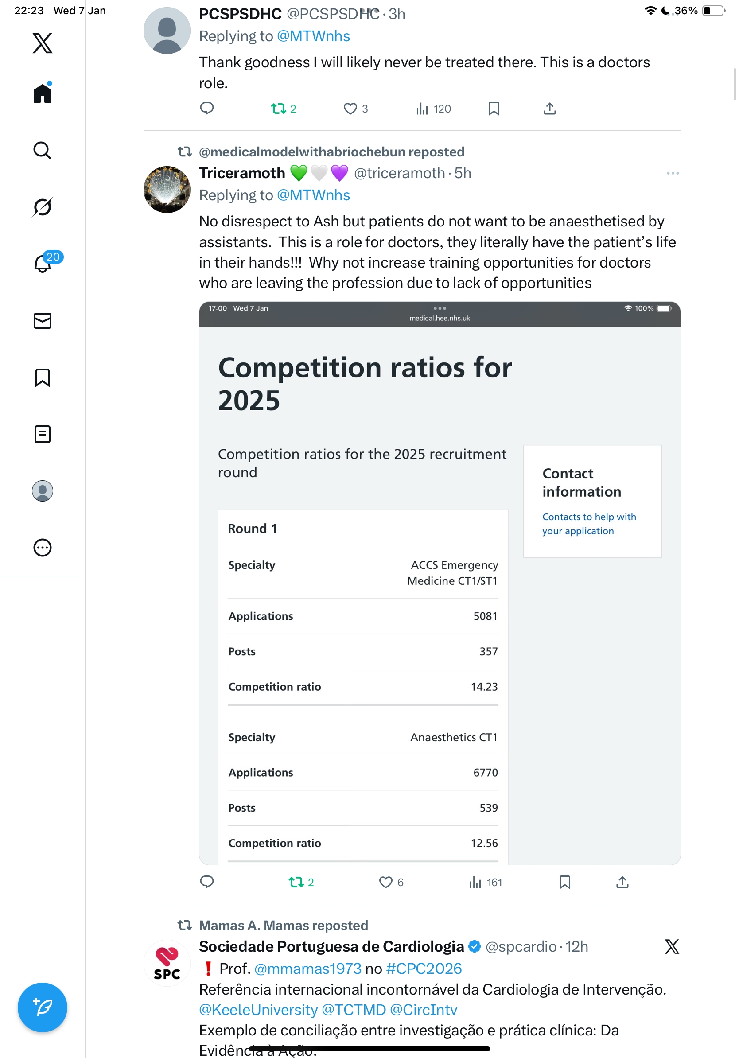This screenshot has width=739, height=1058.
Task: Open the Bookmarks icon in sidebar
Action: 43,377
